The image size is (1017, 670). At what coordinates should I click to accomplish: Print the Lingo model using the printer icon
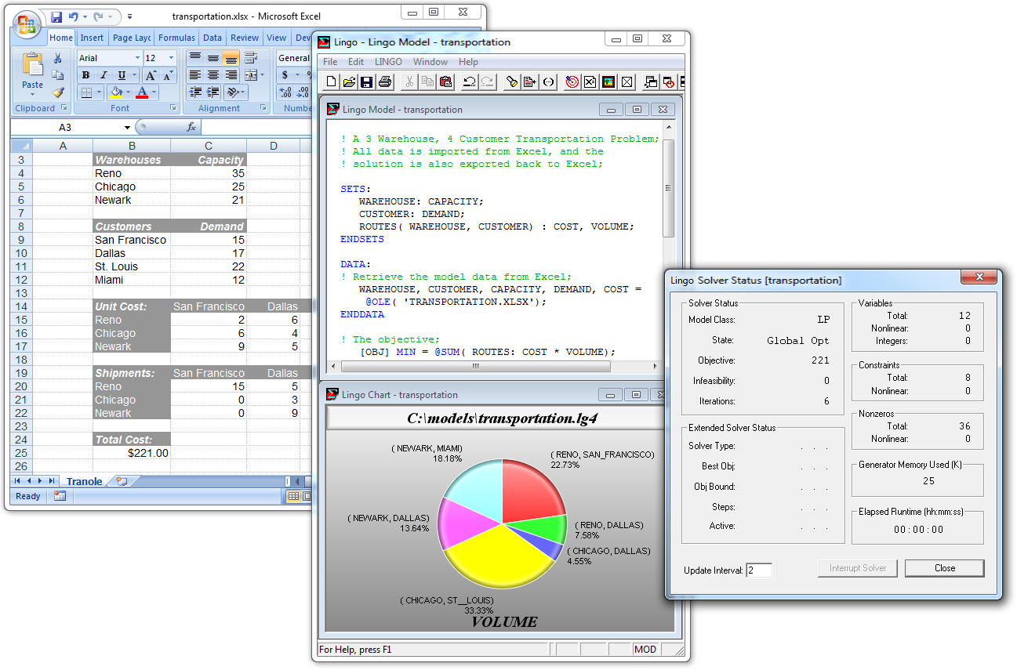click(x=385, y=81)
